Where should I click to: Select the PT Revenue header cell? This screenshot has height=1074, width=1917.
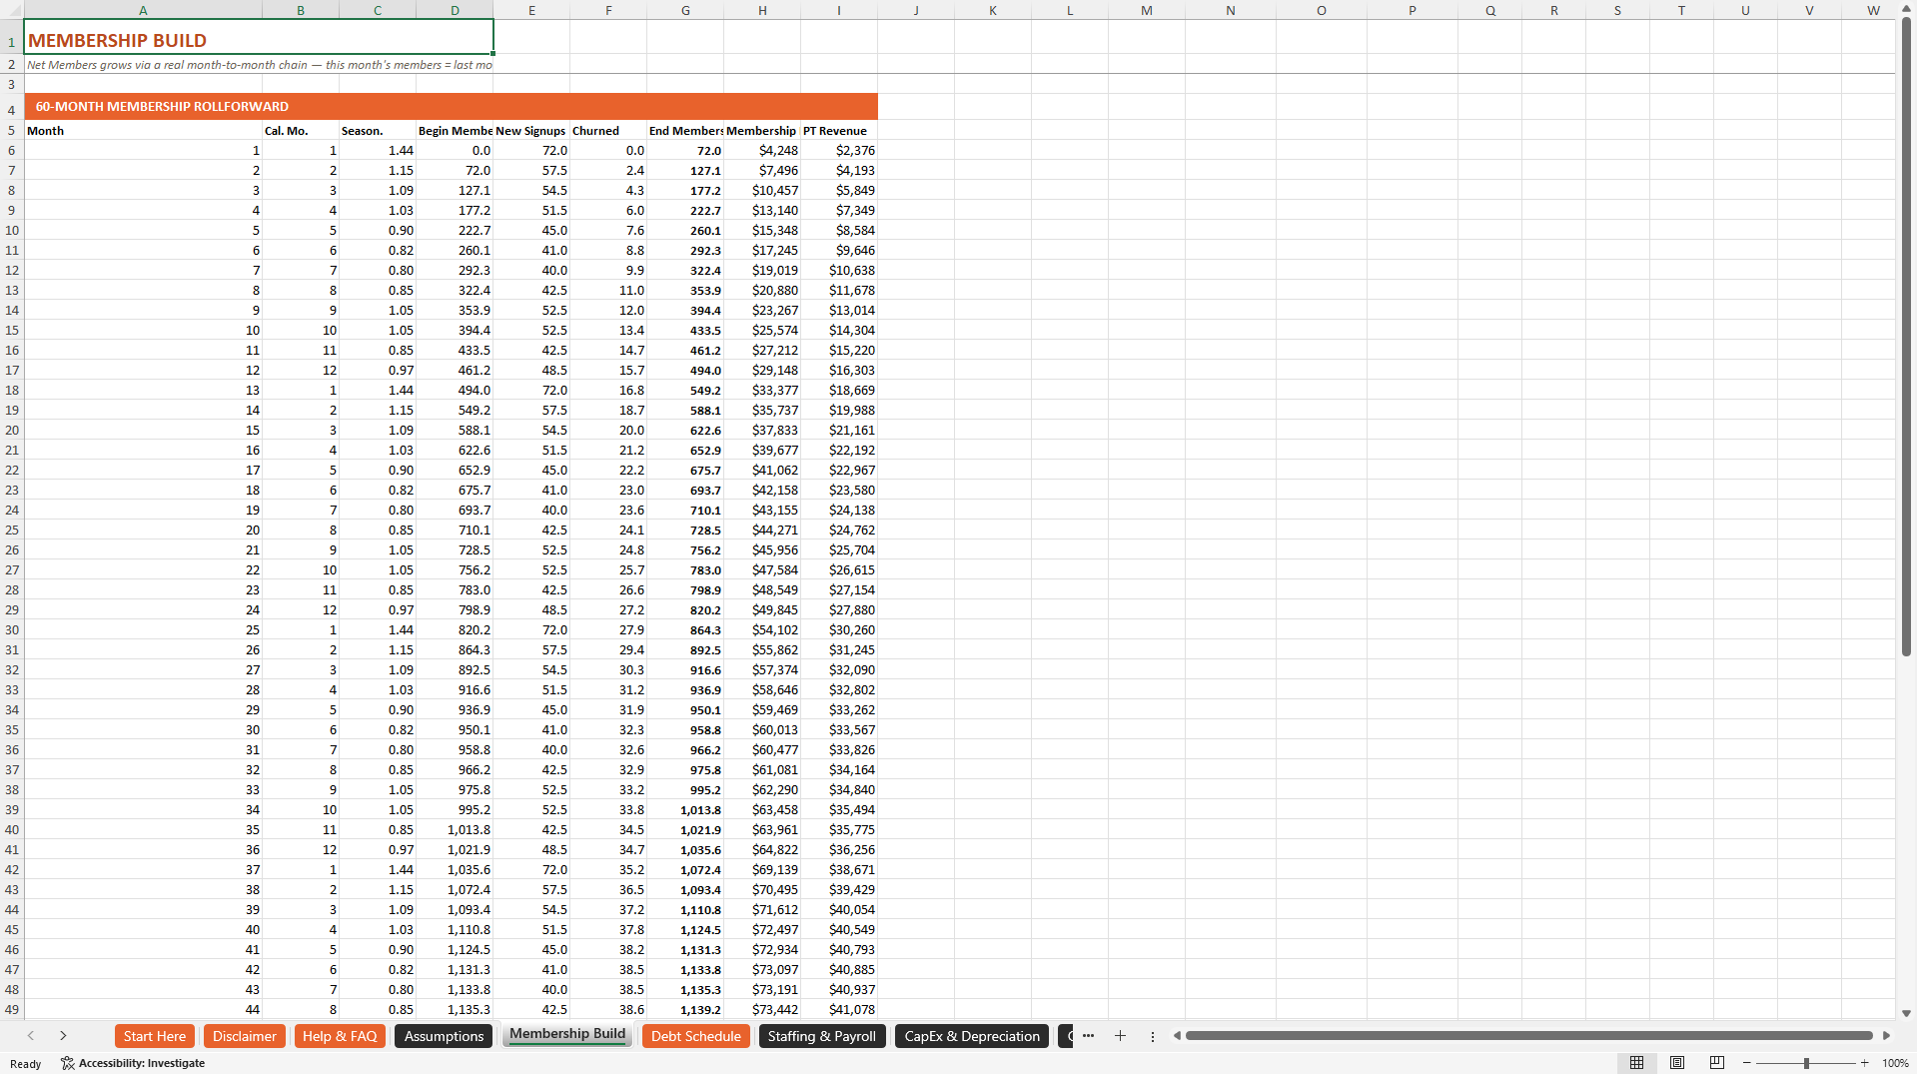pos(839,130)
